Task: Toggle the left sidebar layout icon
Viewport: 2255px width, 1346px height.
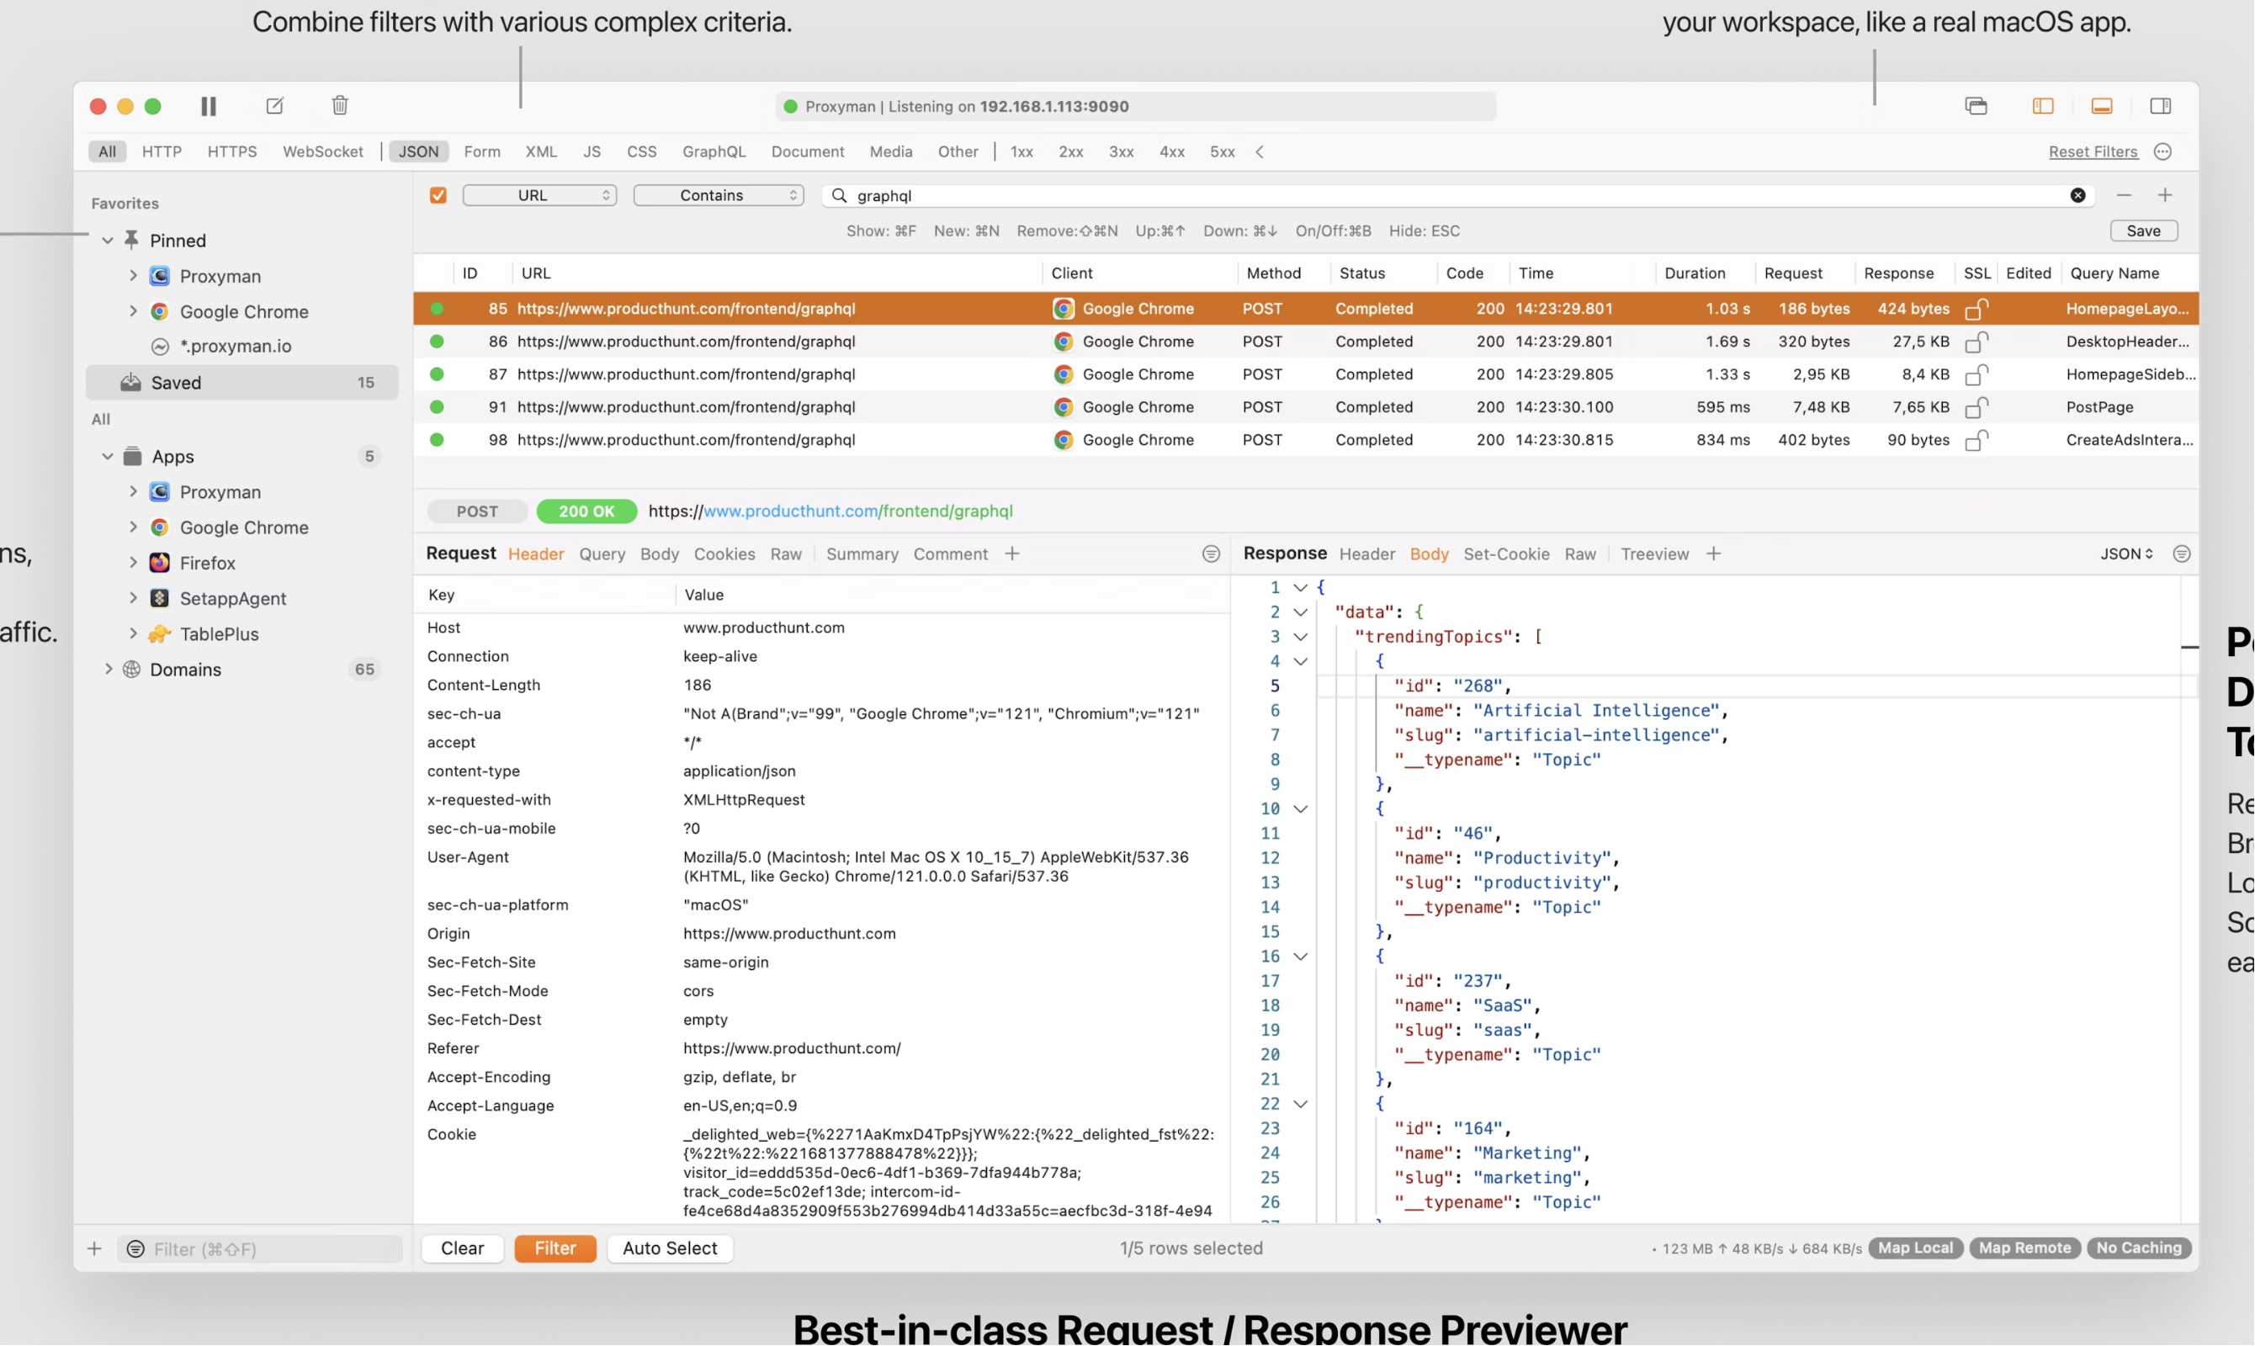Action: [2043, 106]
